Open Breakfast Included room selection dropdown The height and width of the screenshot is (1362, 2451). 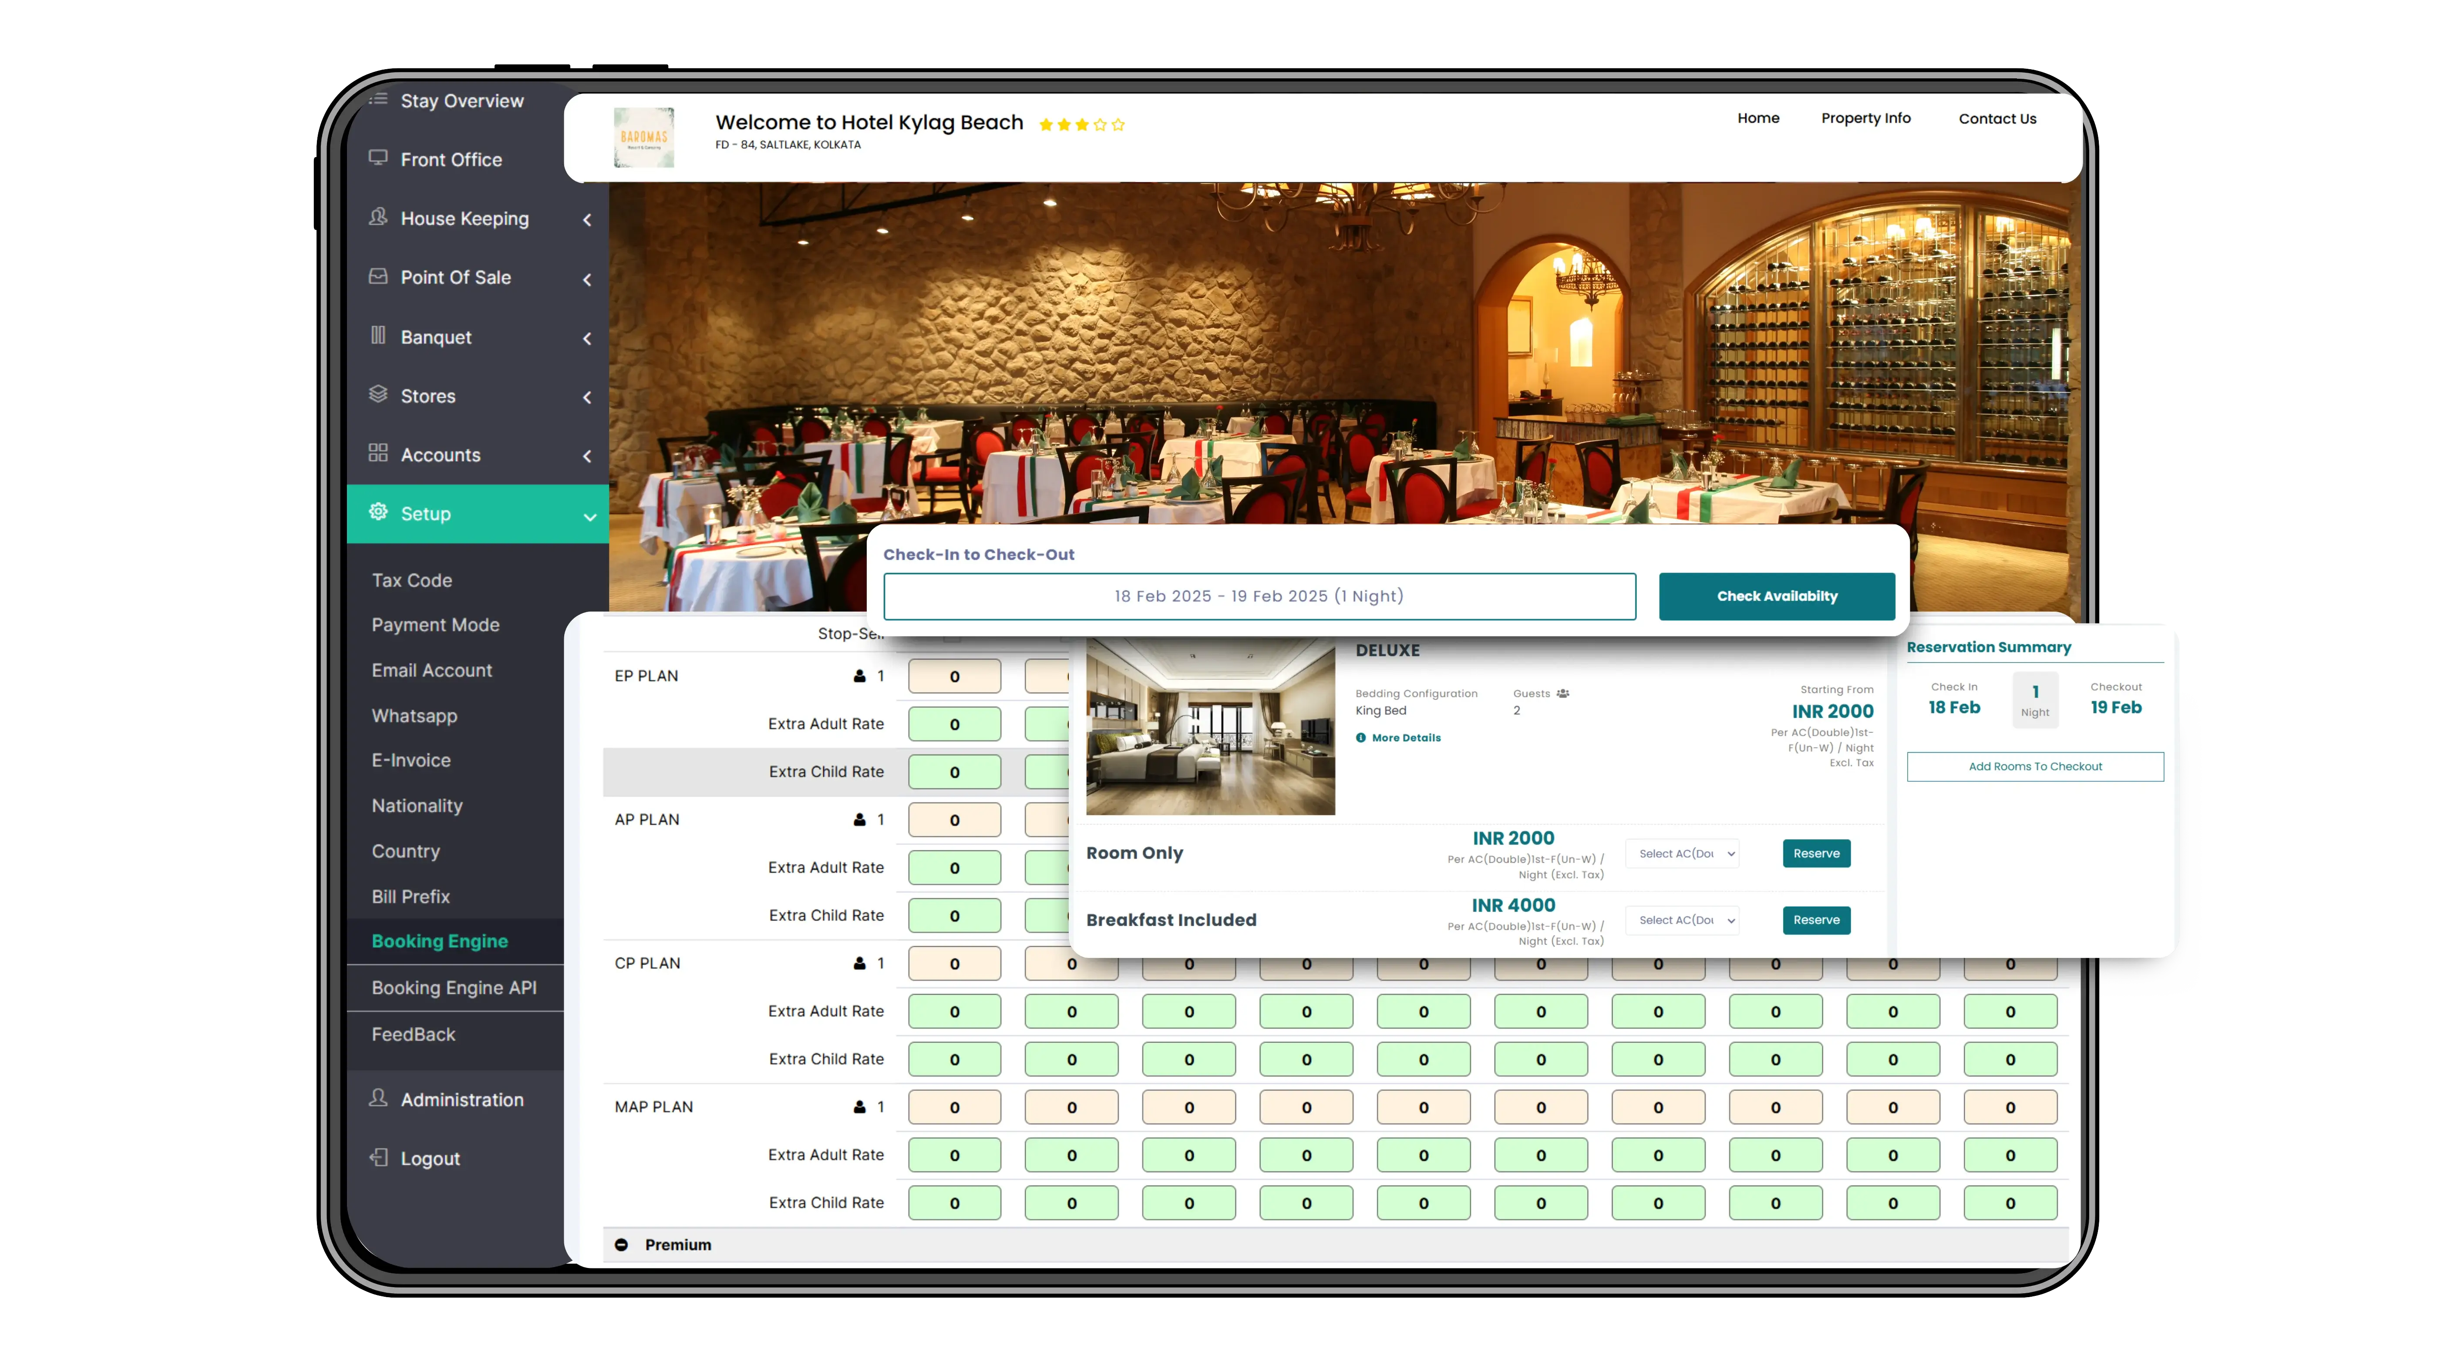1682,920
